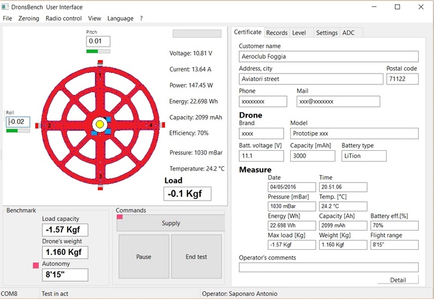Click the Pressure [mBar] field

291,206
